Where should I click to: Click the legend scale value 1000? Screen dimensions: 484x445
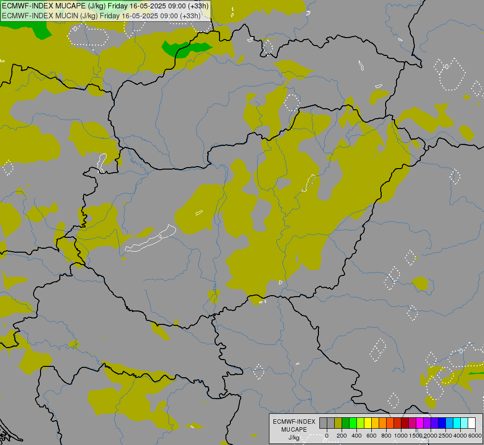coord(401,436)
